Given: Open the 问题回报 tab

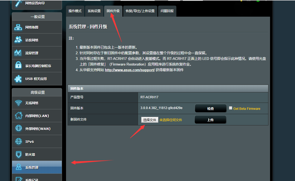Looking at the screenshot, I should tap(167, 11).
